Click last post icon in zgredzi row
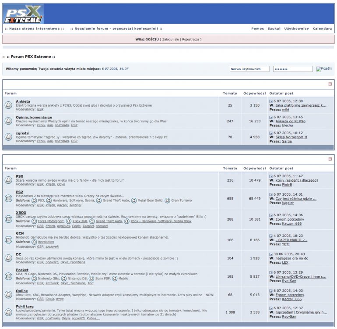 point(271,133)
